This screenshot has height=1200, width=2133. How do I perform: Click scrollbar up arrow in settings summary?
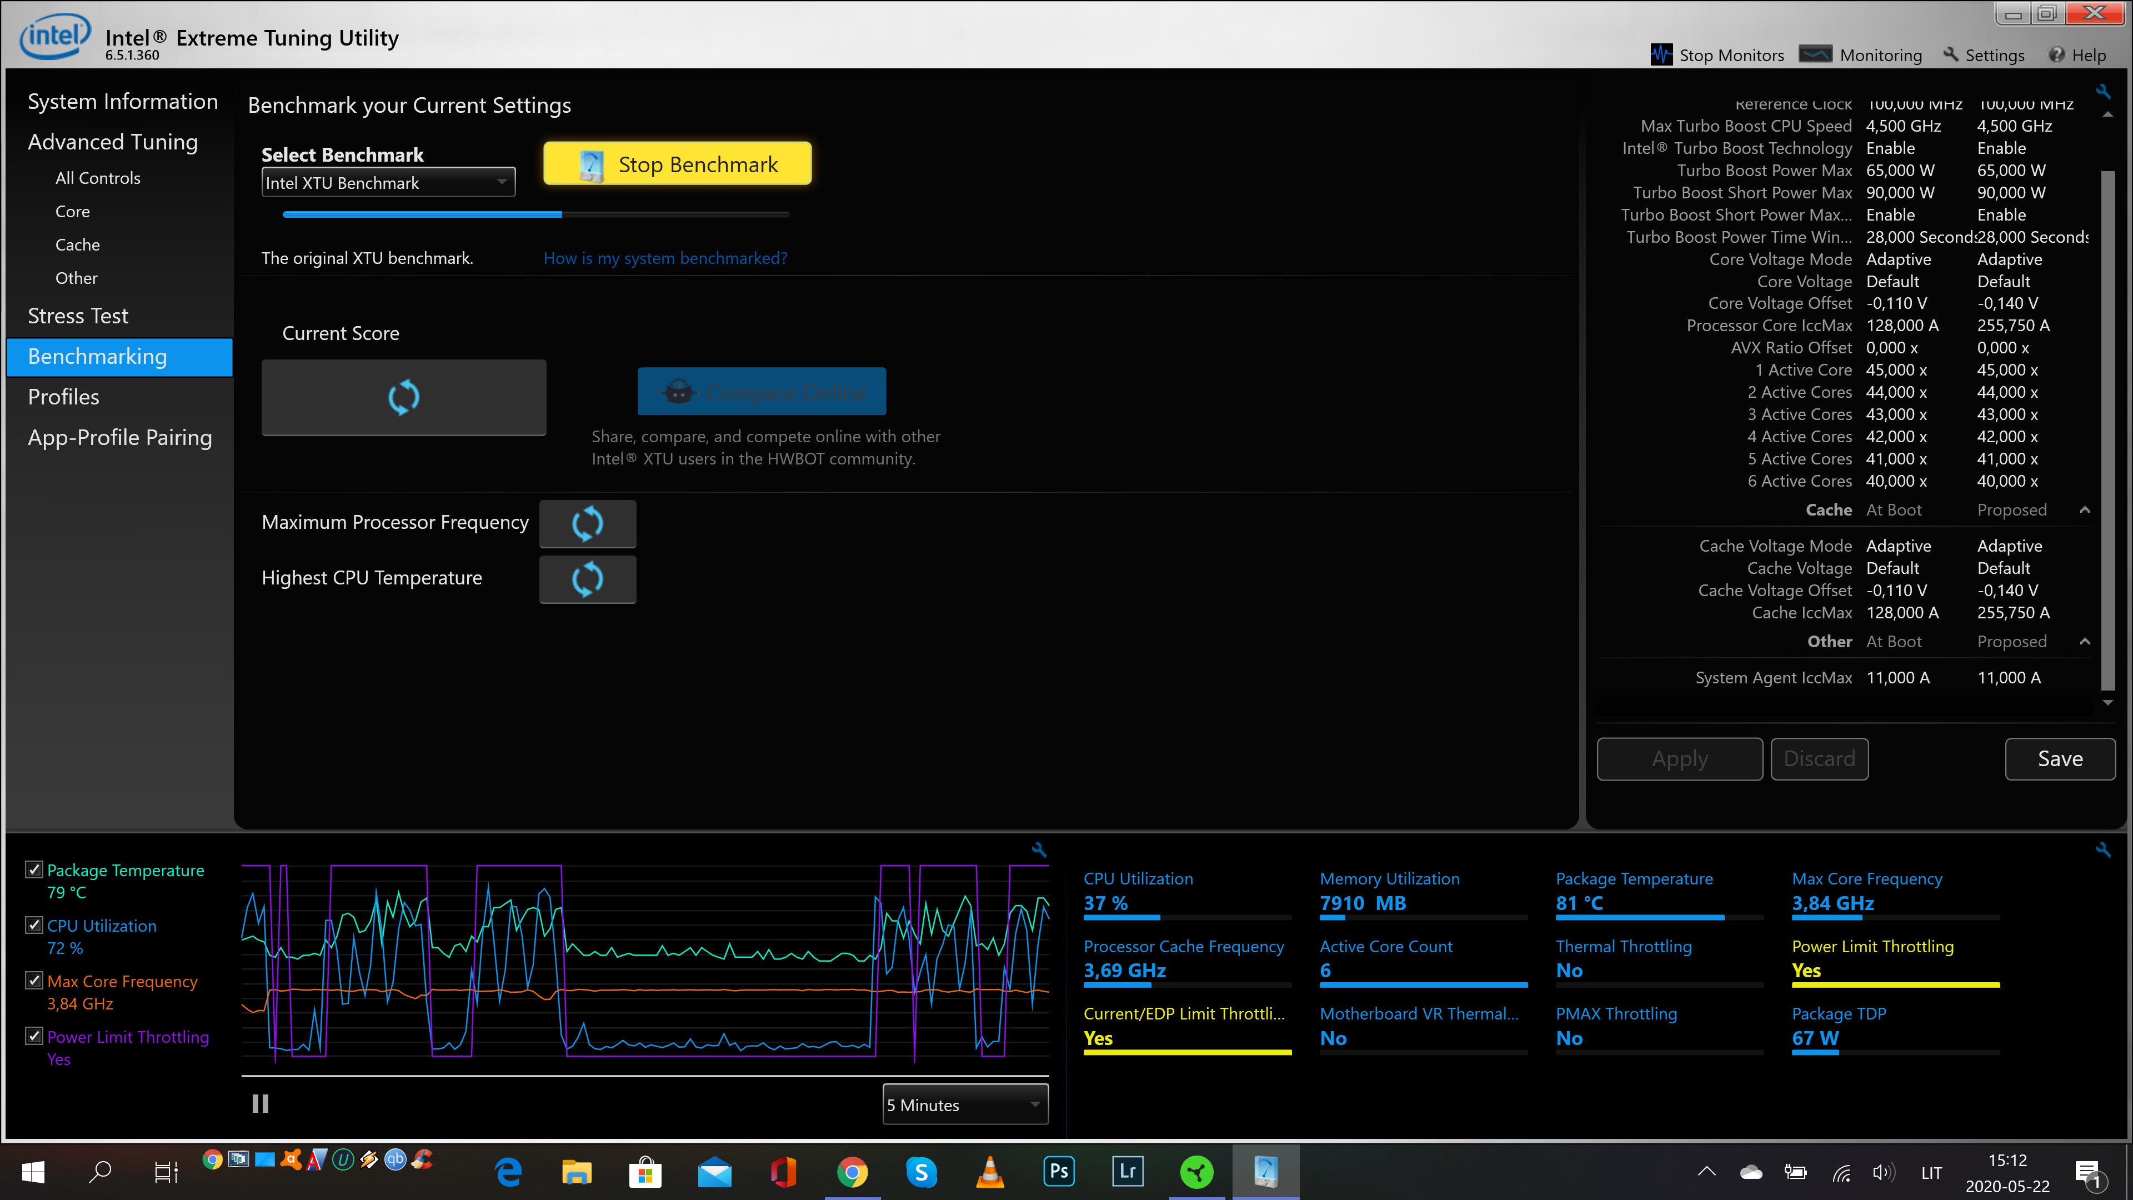2107,115
